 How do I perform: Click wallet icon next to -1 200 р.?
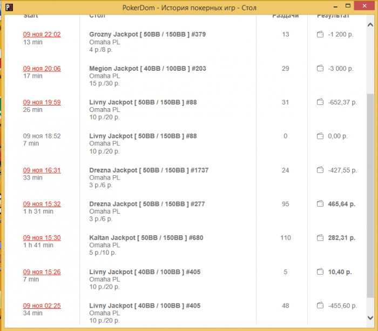[320, 35]
